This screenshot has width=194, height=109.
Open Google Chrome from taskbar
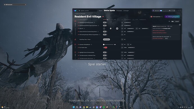coord(84,107)
